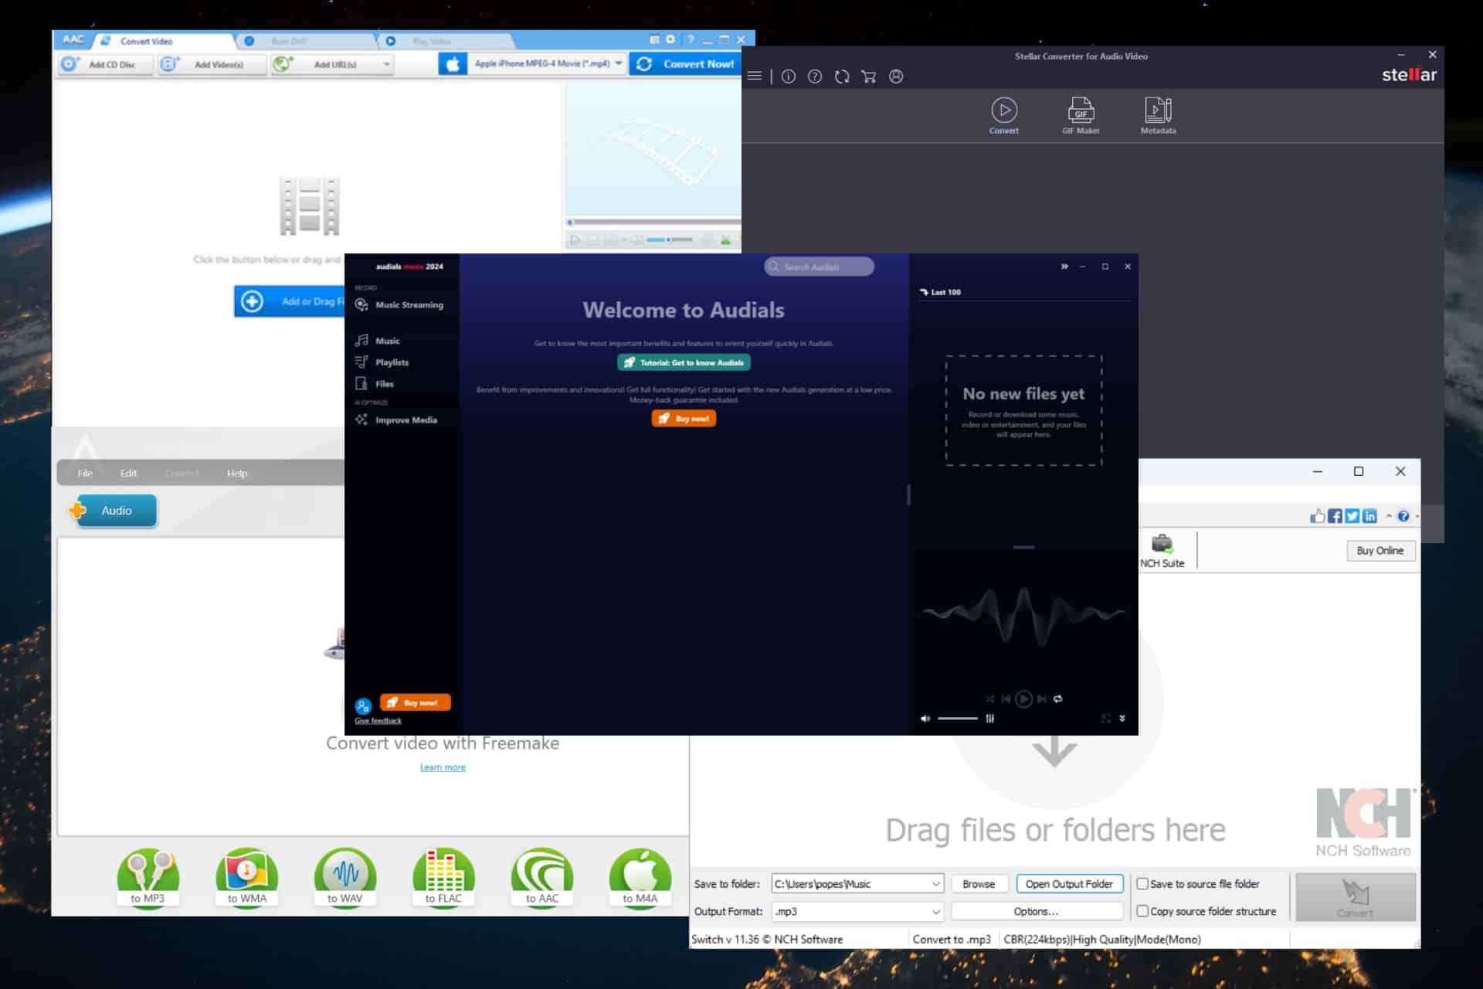
Task: Open the Edit menu in Freemake
Action: 128,473
